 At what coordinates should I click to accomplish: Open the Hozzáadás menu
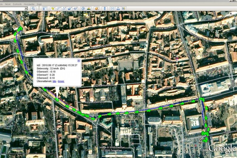click(29, 4)
